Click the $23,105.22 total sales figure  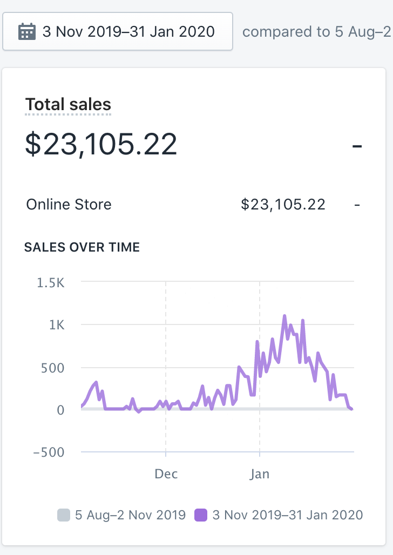click(x=101, y=144)
